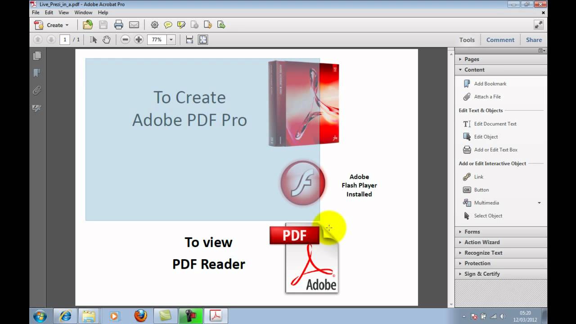
Task: Open the Signatures sidebar icon
Action: pos(37,108)
